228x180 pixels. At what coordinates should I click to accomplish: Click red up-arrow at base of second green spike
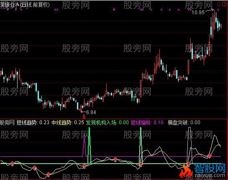(x=141, y=164)
